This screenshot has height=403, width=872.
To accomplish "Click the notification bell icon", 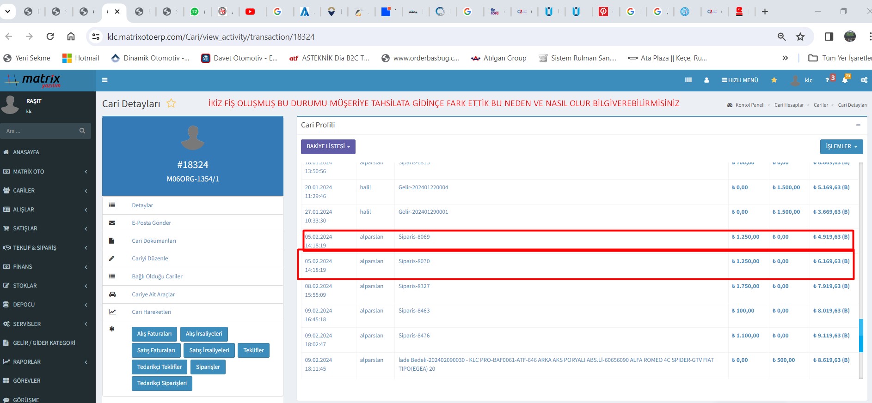I will (x=845, y=80).
